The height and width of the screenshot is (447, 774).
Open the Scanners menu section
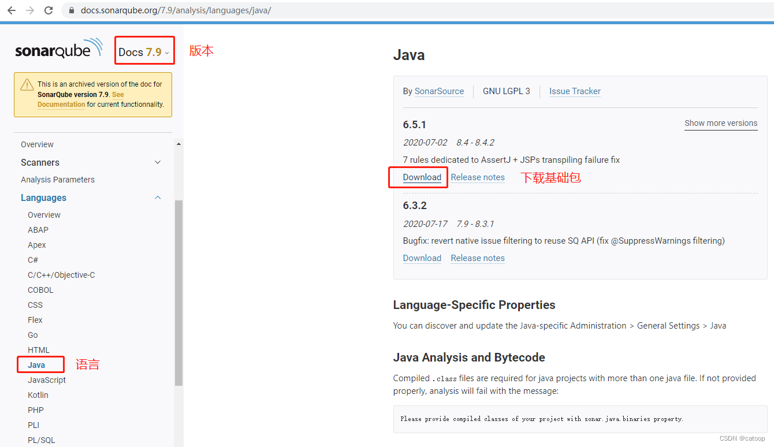[x=40, y=162]
